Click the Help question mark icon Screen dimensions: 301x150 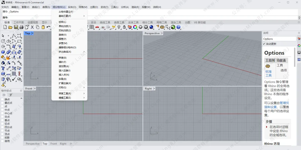pos(178,27)
